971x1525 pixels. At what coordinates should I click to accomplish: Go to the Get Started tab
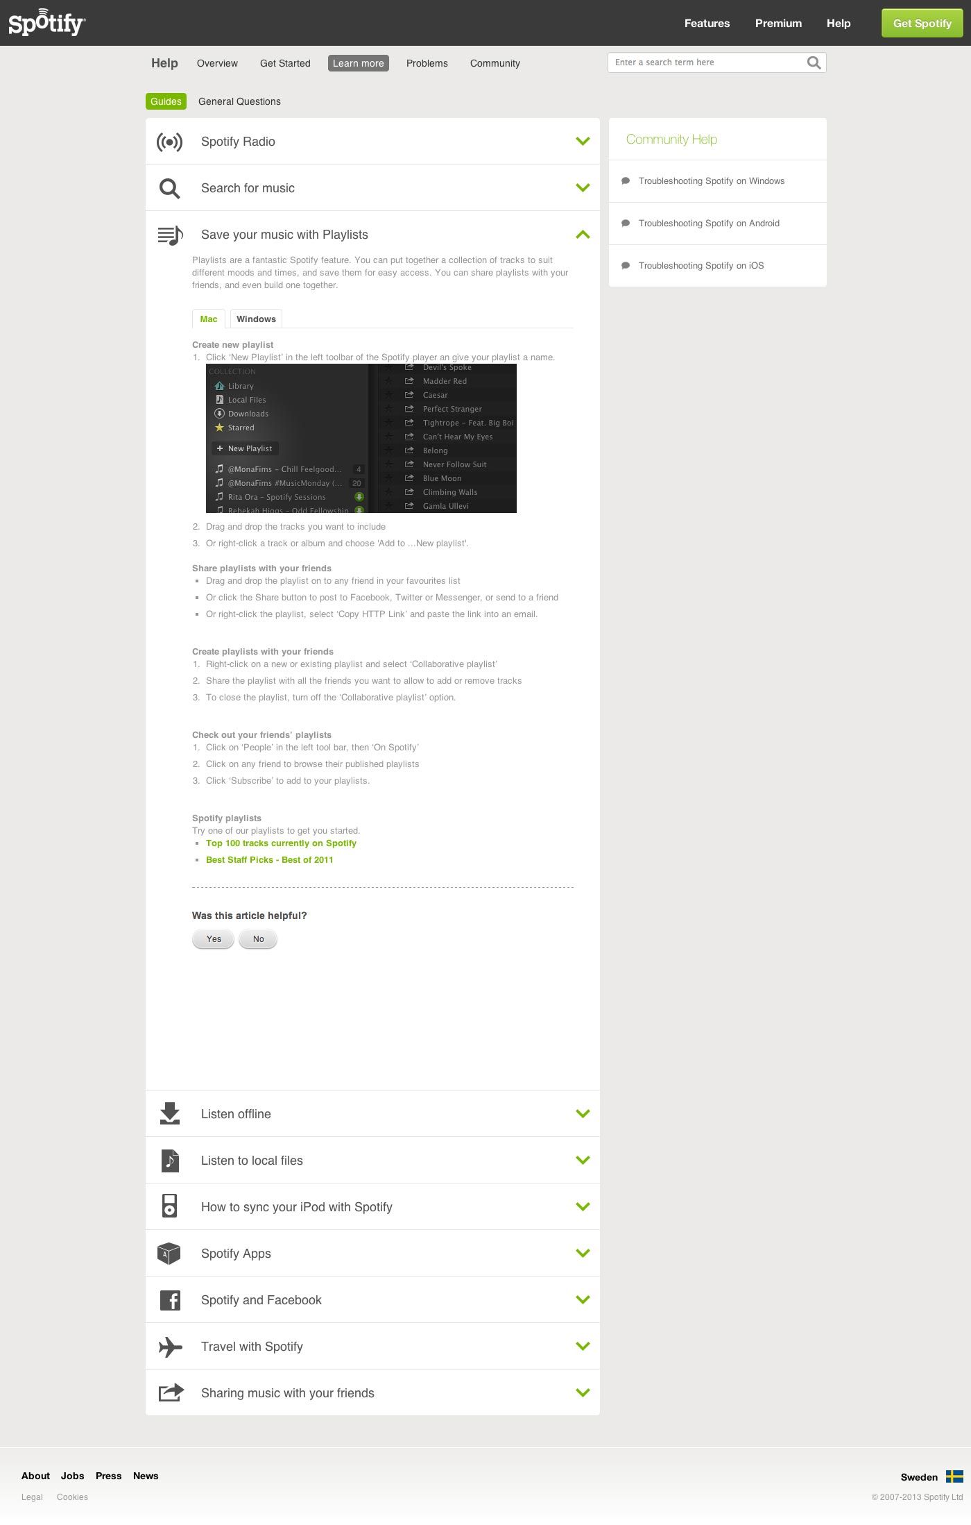pyautogui.click(x=285, y=63)
